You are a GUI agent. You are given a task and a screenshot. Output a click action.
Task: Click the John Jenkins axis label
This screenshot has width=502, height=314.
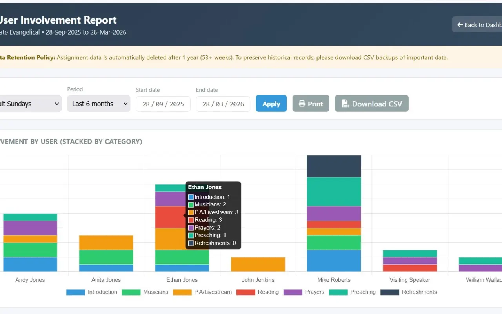[258, 280]
